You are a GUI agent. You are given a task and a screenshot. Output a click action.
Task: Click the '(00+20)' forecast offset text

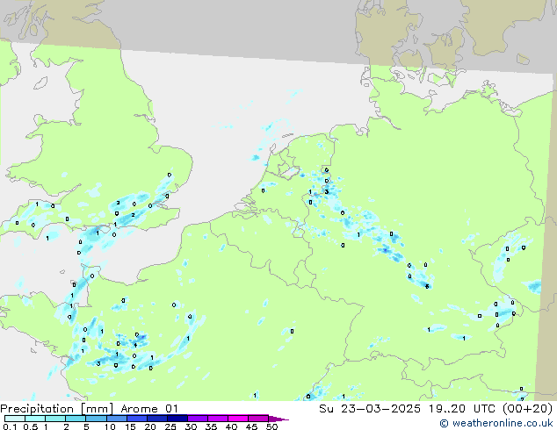[x=528, y=409]
